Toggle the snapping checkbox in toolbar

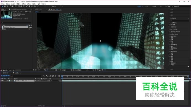(53, 6)
